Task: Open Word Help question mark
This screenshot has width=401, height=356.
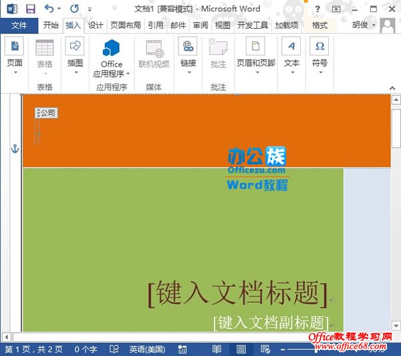Action: click(x=317, y=9)
